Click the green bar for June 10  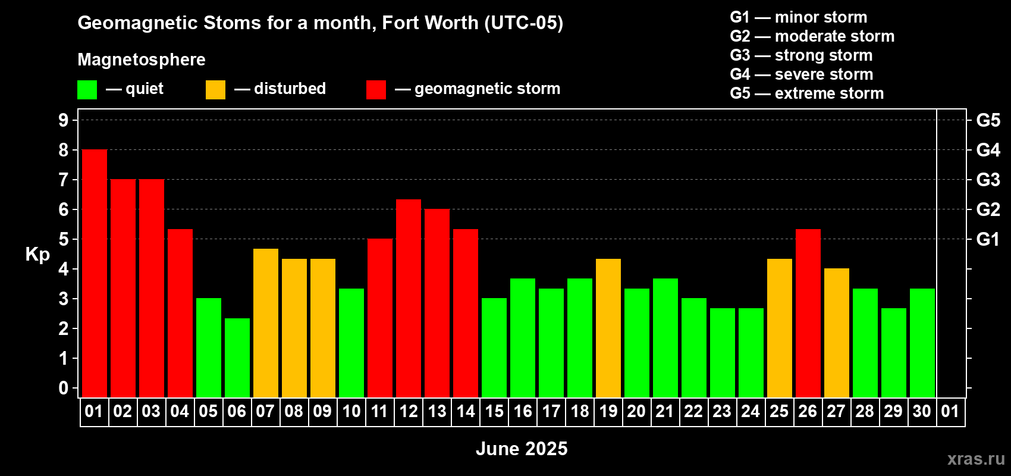351,343
